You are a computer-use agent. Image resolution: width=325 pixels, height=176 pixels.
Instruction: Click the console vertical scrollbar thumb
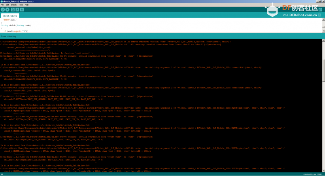coord(323,71)
